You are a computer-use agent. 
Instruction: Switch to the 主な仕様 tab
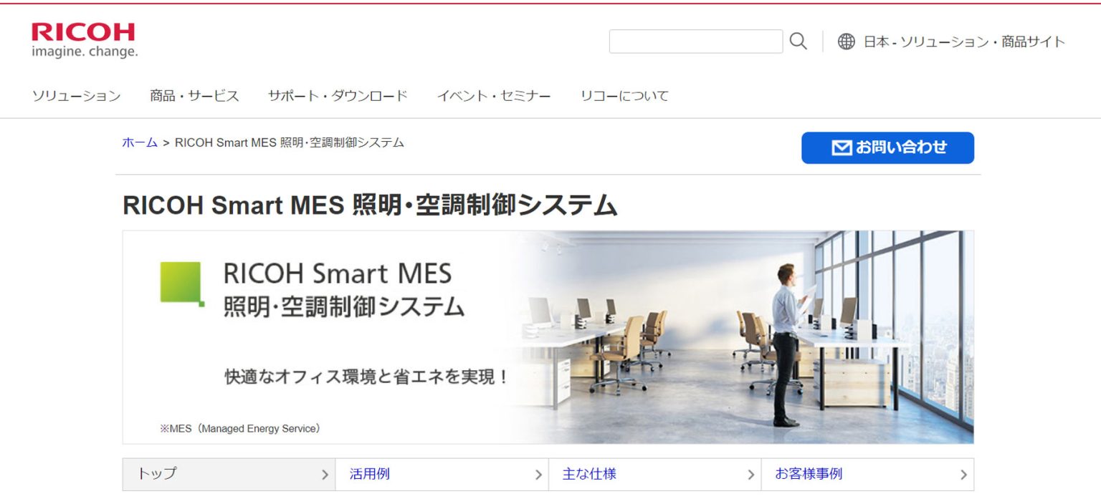point(589,474)
